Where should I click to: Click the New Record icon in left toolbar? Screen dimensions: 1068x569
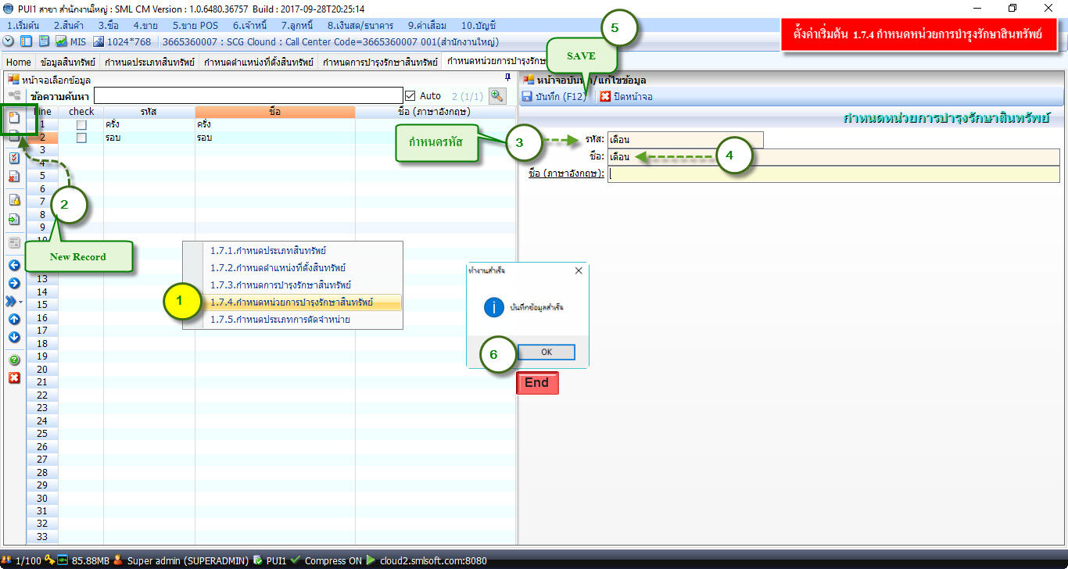coord(14,119)
